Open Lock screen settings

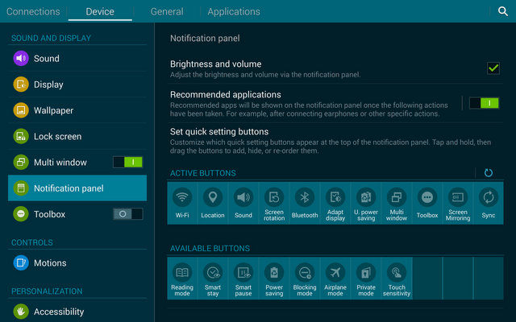(57, 136)
